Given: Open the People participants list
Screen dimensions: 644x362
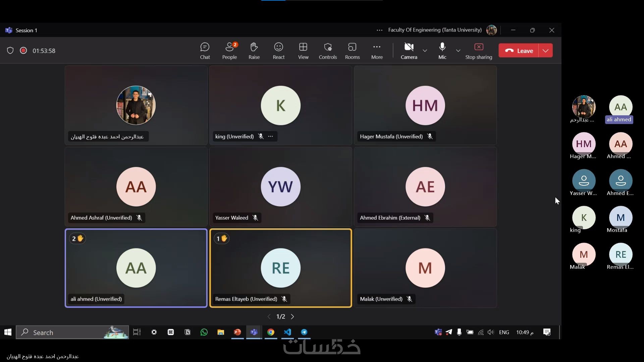Looking at the screenshot, I should pos(229,51).
